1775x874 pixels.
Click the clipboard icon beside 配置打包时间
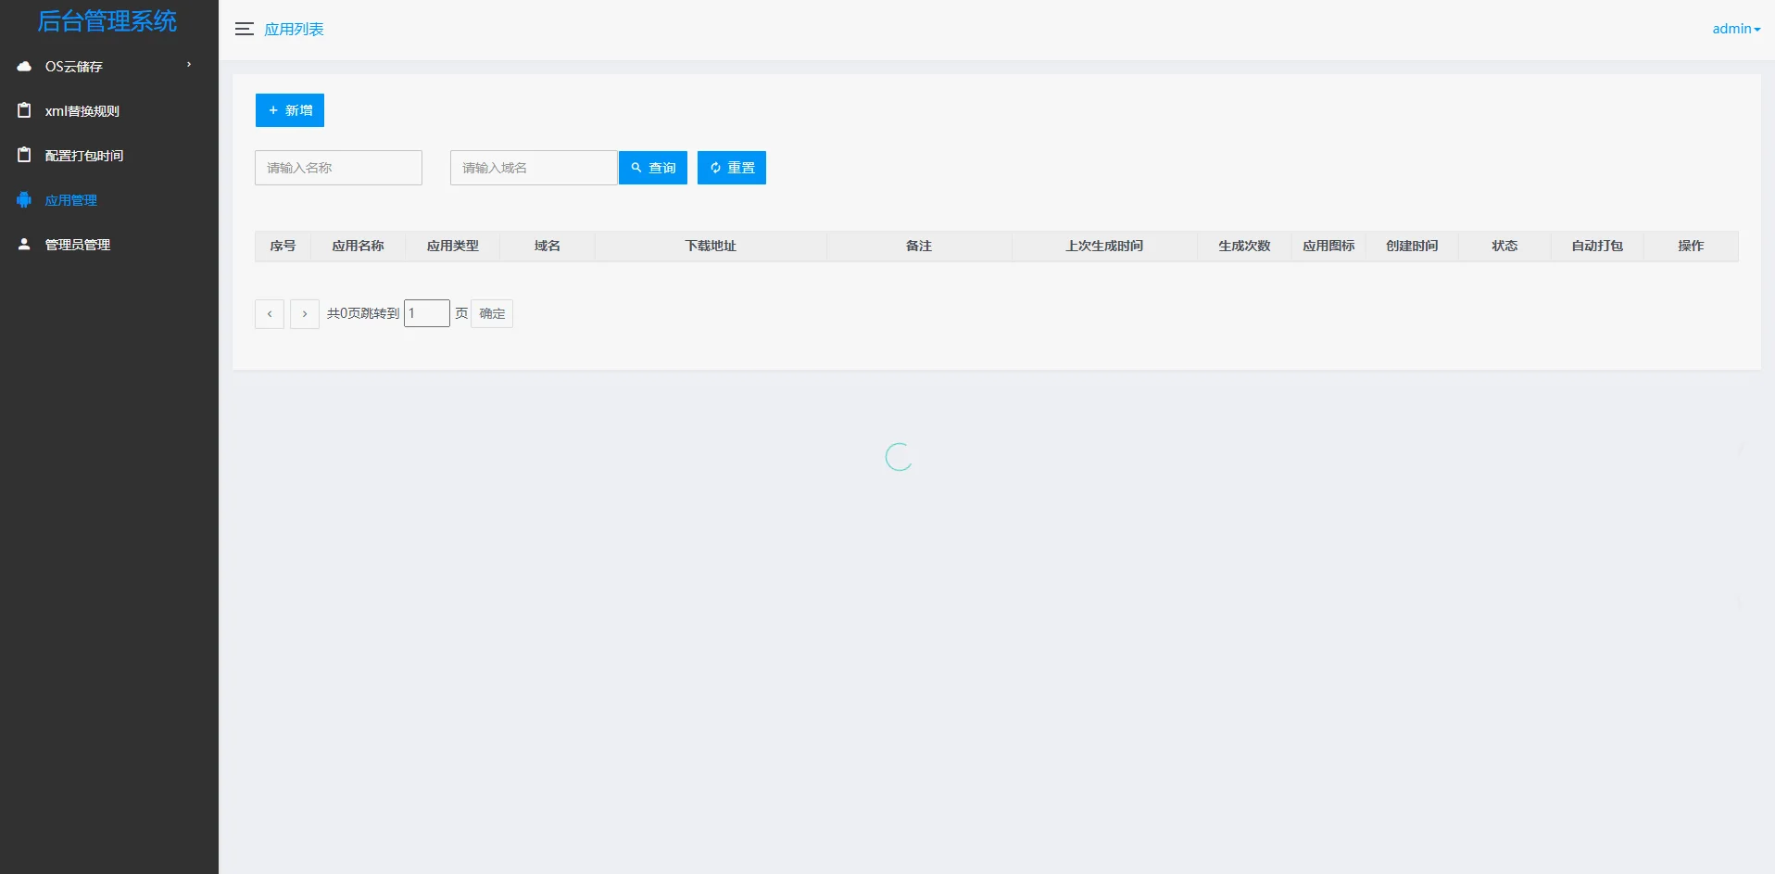[x=24, y=156]
